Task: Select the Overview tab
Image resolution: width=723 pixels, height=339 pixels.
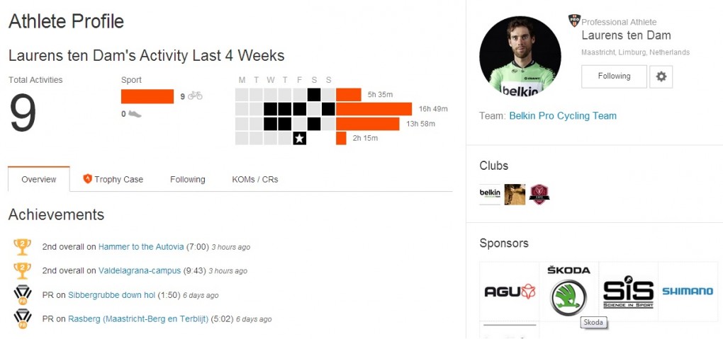Action: [x=39, y=179]
